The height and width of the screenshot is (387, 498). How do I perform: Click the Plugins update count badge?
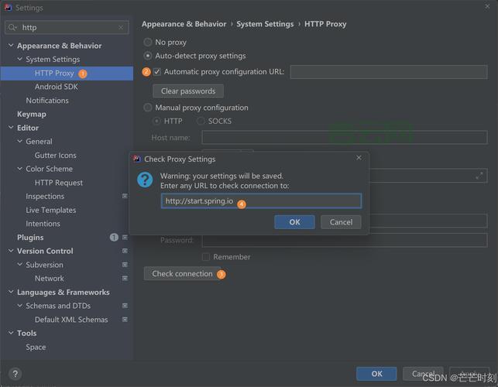(x=114, y=238)
